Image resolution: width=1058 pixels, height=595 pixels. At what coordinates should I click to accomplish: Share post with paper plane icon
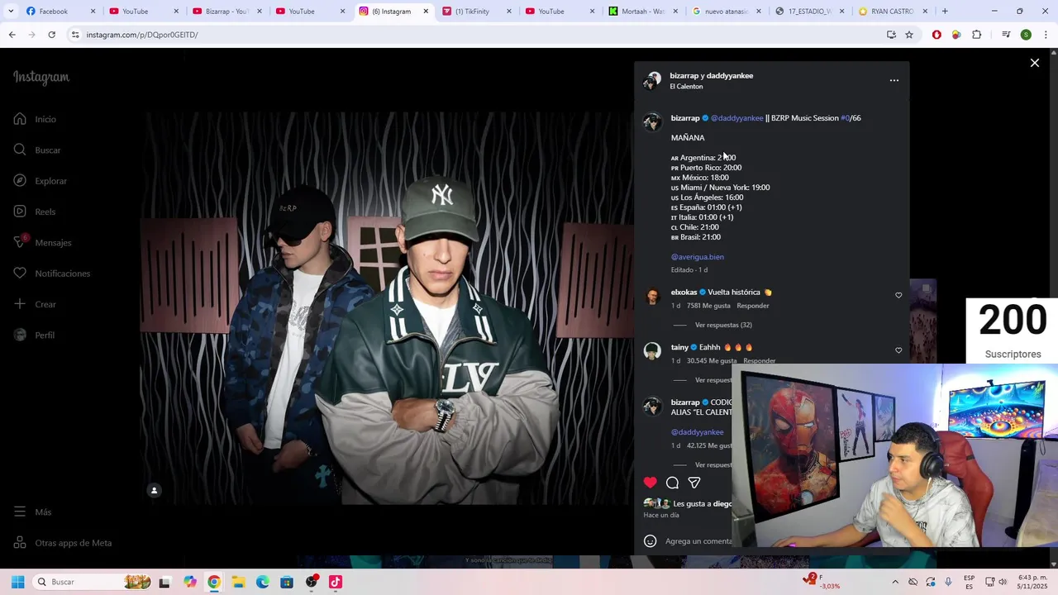(x=694, y=483)
